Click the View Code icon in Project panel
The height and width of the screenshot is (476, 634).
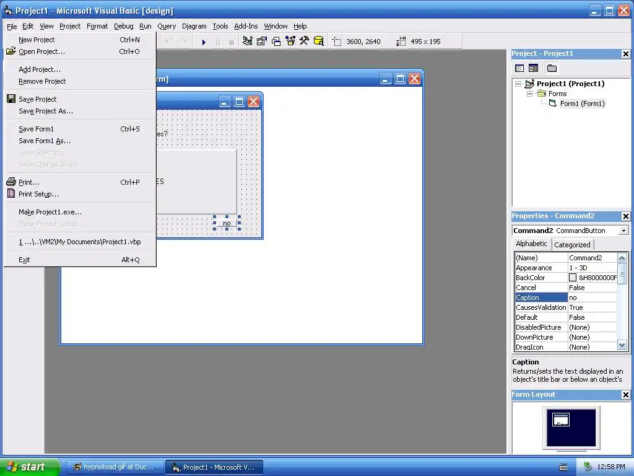[519, 68]
